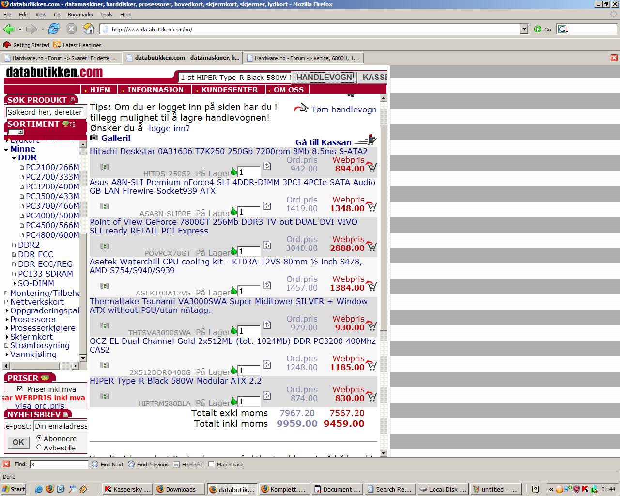Switch to Kaspersky taskbar item
620x496 pixels.
pos(128,489)
